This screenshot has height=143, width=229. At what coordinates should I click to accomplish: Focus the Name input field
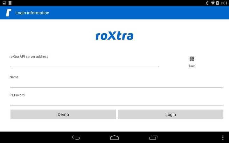click(x=117, y=84)
